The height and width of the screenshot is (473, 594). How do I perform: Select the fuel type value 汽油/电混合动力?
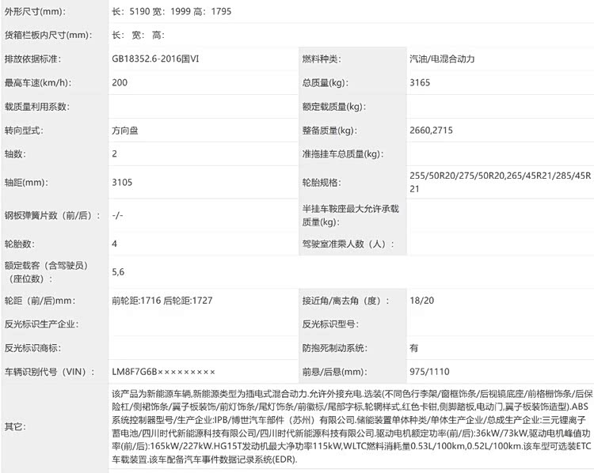442,59
